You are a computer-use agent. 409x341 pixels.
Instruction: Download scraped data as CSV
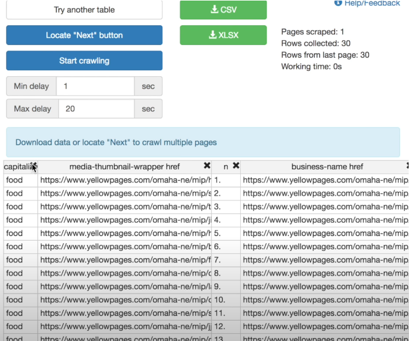pyautogui.click(x=223, y=10)
